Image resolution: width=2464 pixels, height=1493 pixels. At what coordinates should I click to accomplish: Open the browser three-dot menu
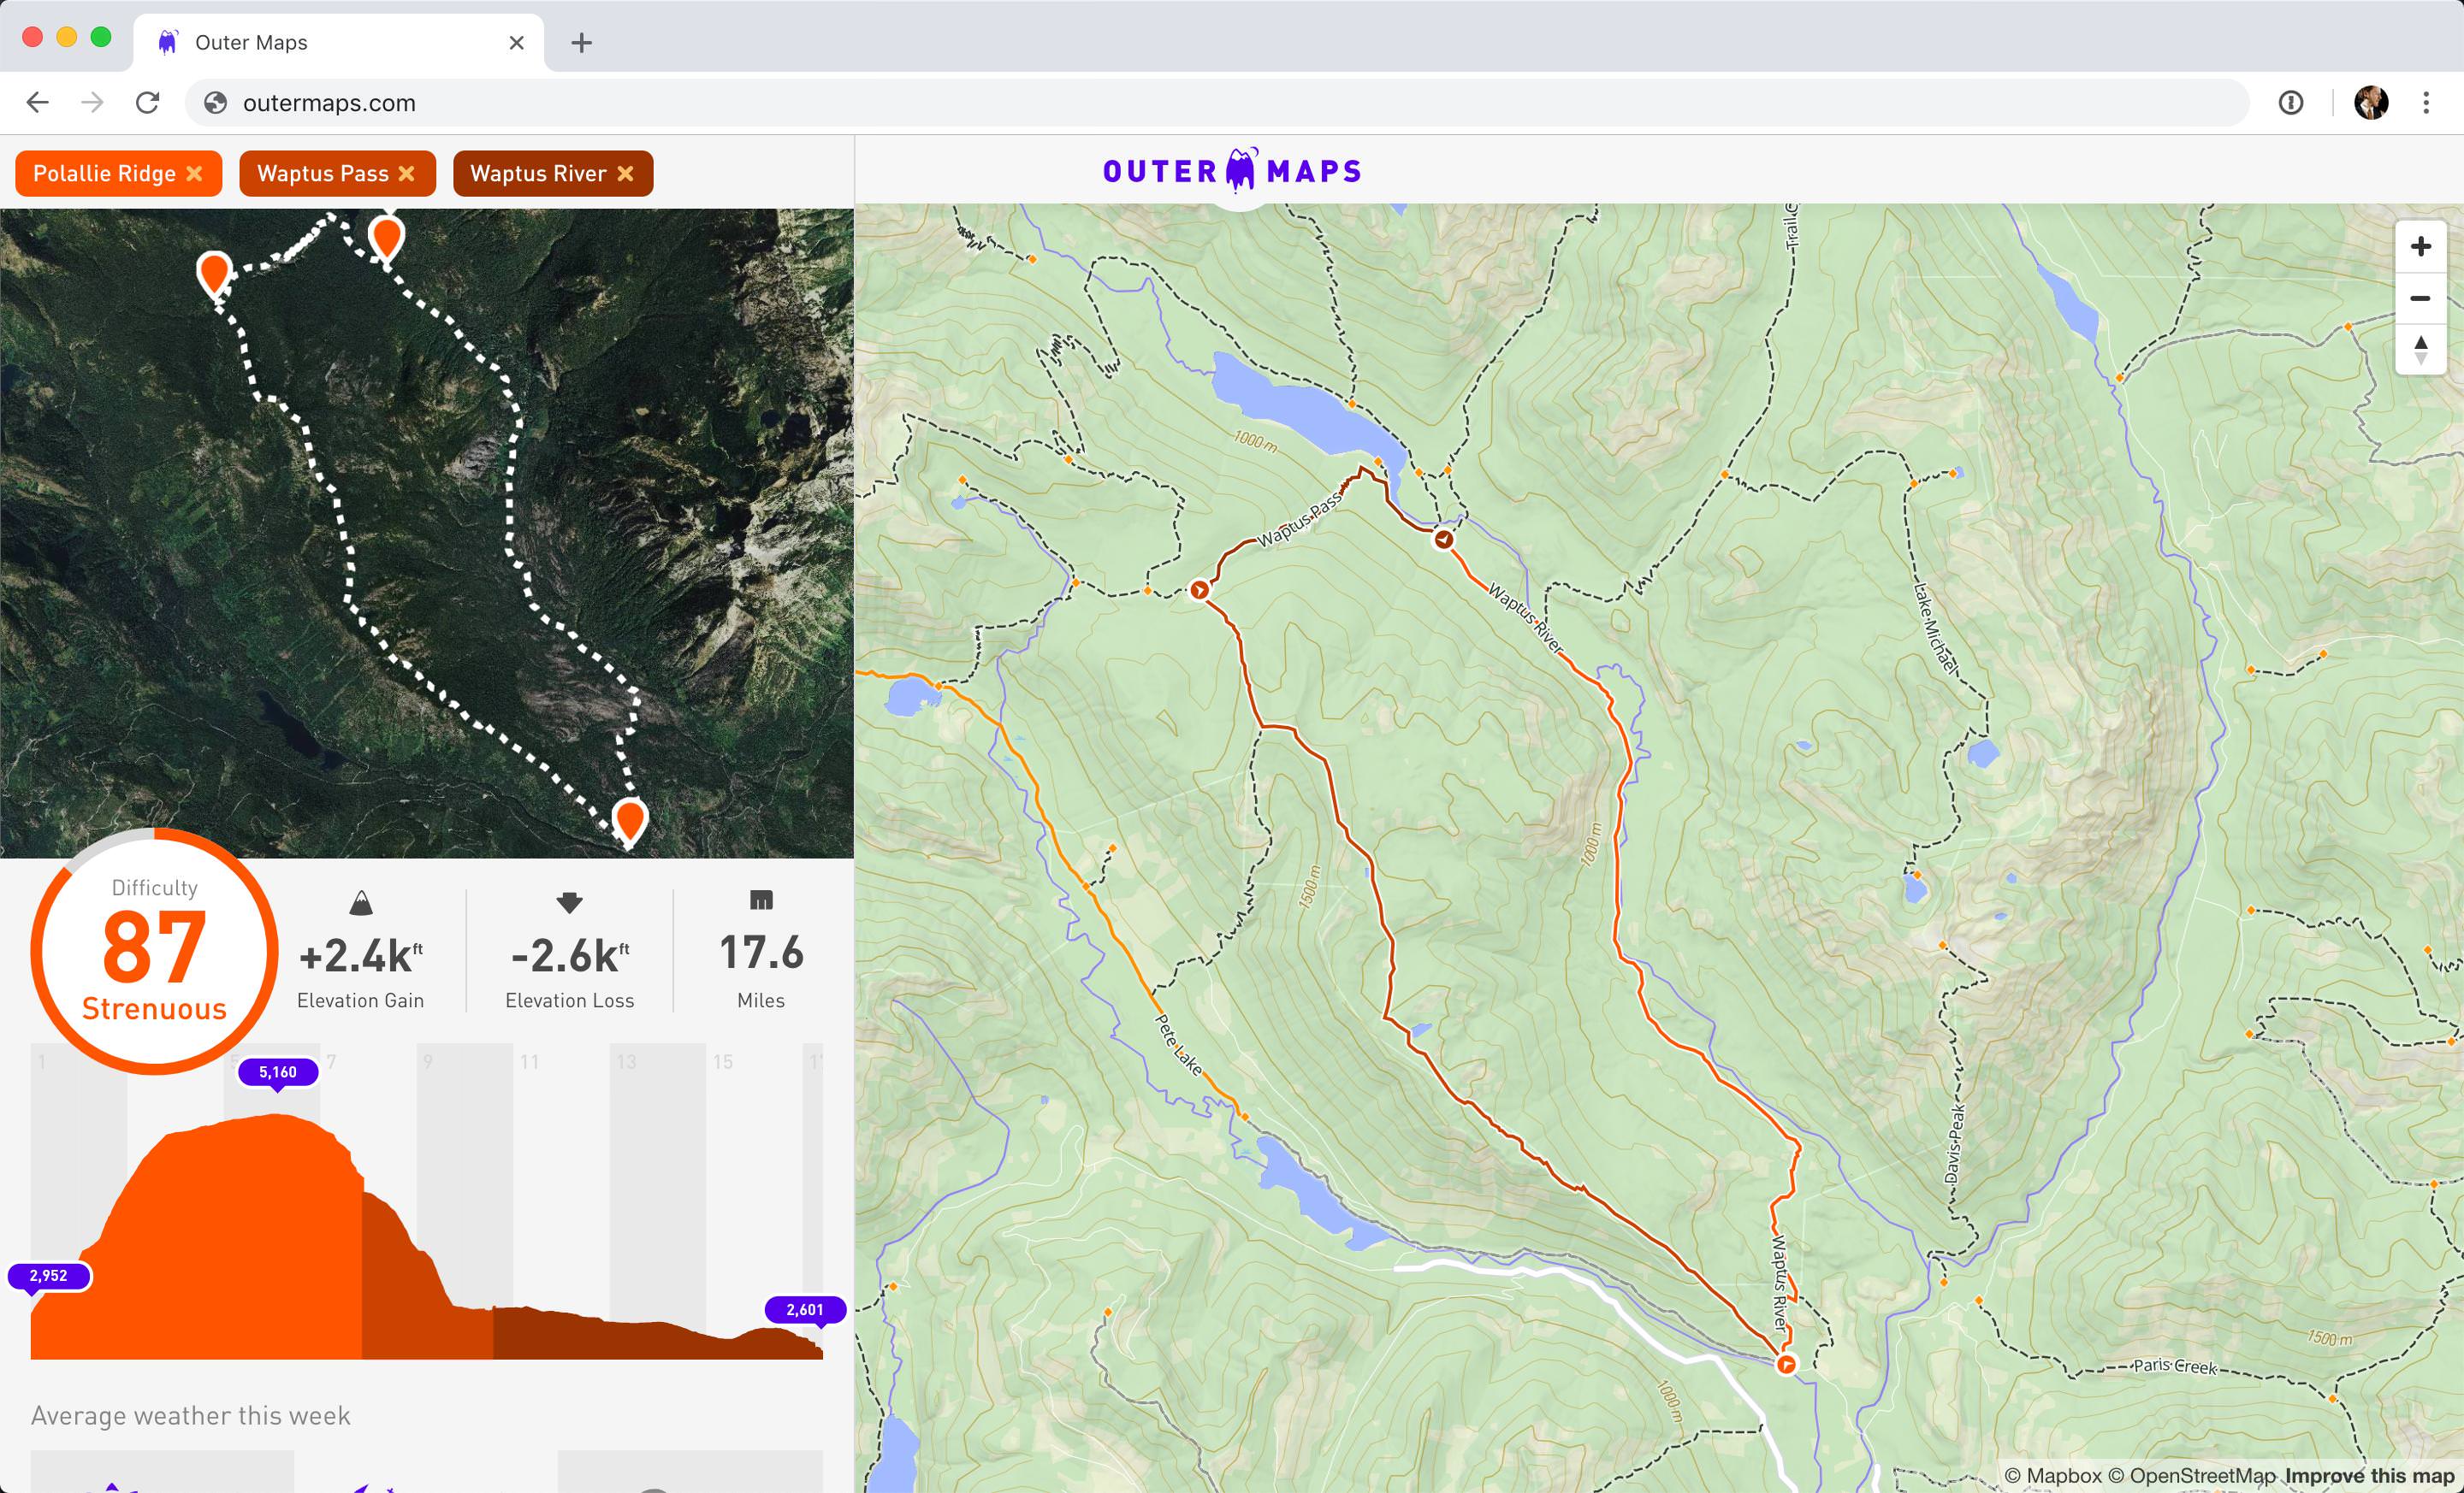(x=2426, y=103)
